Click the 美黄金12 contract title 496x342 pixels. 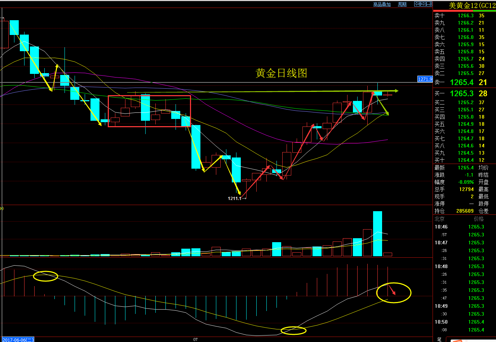tap(472, 5)
